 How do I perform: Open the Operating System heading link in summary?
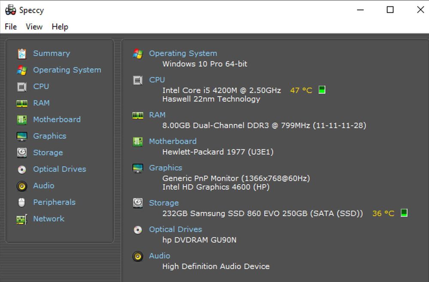pyautogui.click(x=183, y=53)
